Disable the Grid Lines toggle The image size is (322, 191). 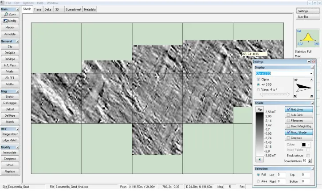tap(299, 109)
